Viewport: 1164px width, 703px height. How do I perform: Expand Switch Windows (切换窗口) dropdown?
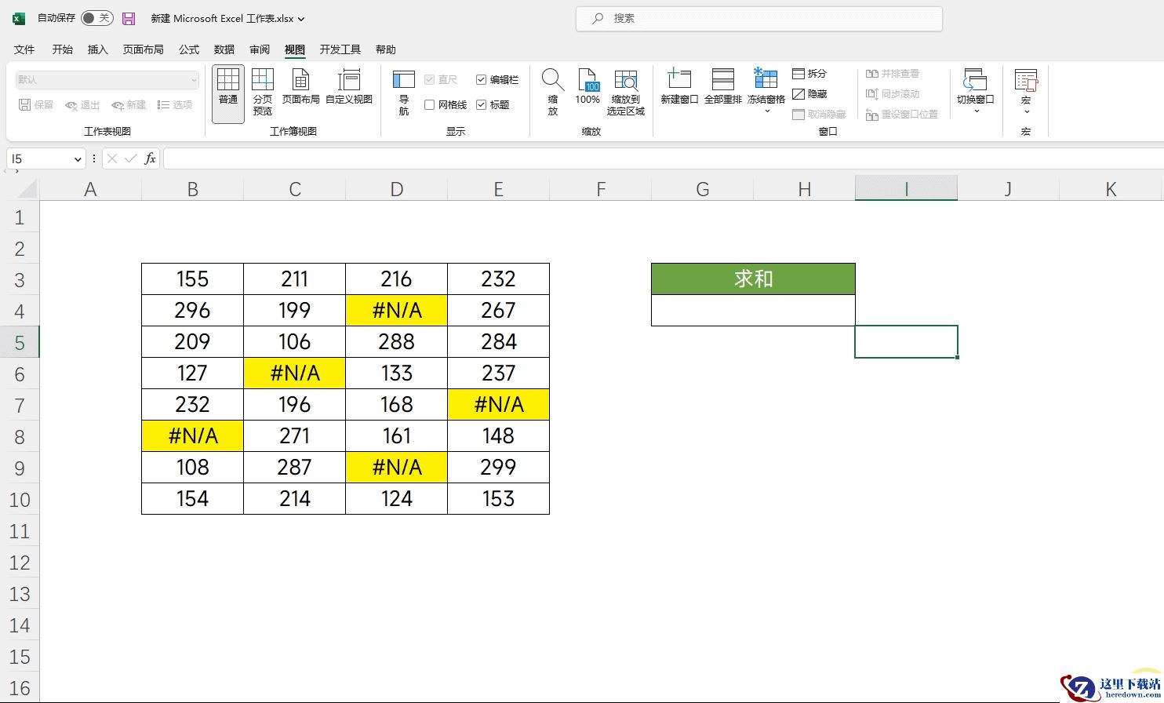point(976,111)
